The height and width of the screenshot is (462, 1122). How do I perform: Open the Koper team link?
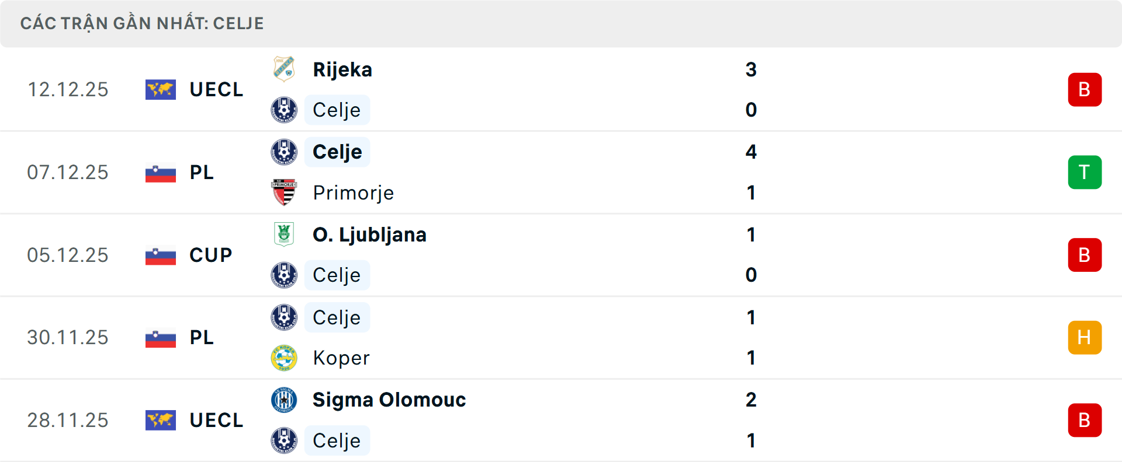pyautogui.click(x=341, y=358)
